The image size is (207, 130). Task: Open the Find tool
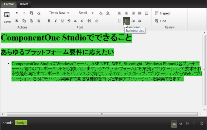coord(160,21)
